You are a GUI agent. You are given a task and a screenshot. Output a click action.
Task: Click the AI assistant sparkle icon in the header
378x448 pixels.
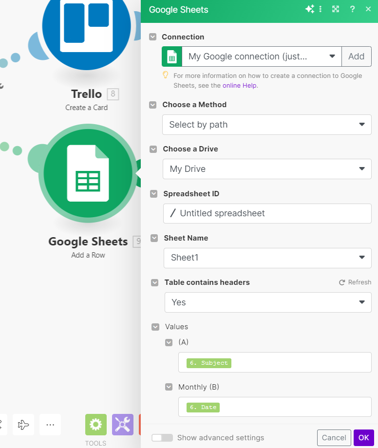(310, 9)
